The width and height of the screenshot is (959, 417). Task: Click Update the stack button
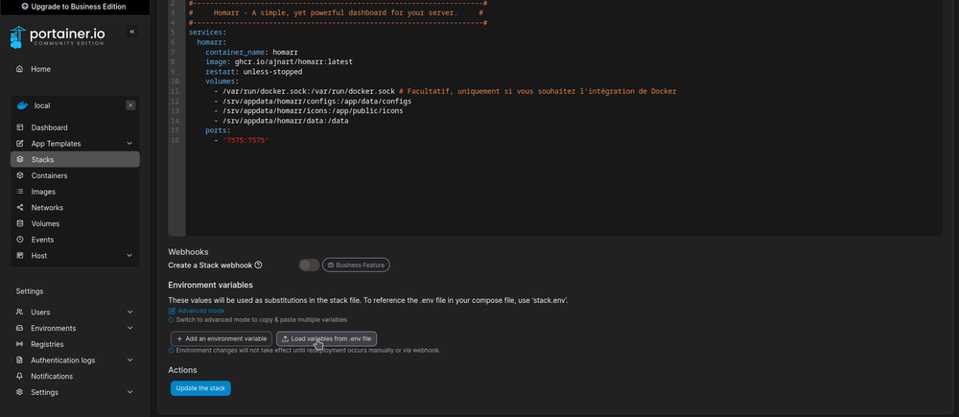pos(200,388)
